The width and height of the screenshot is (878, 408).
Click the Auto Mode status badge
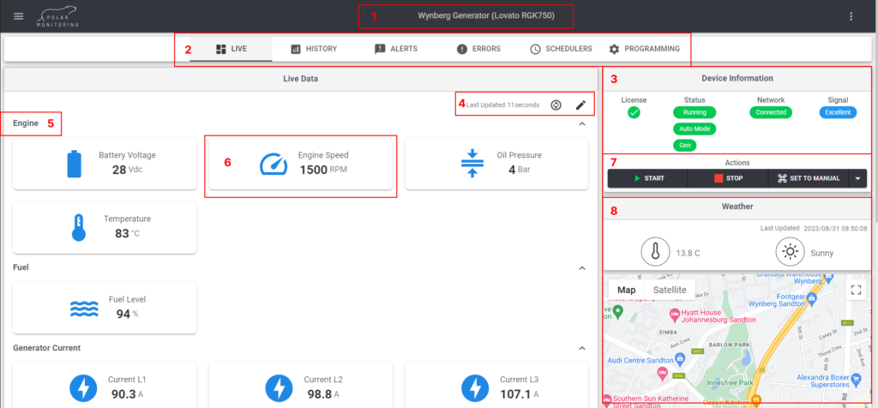[695, 129]
